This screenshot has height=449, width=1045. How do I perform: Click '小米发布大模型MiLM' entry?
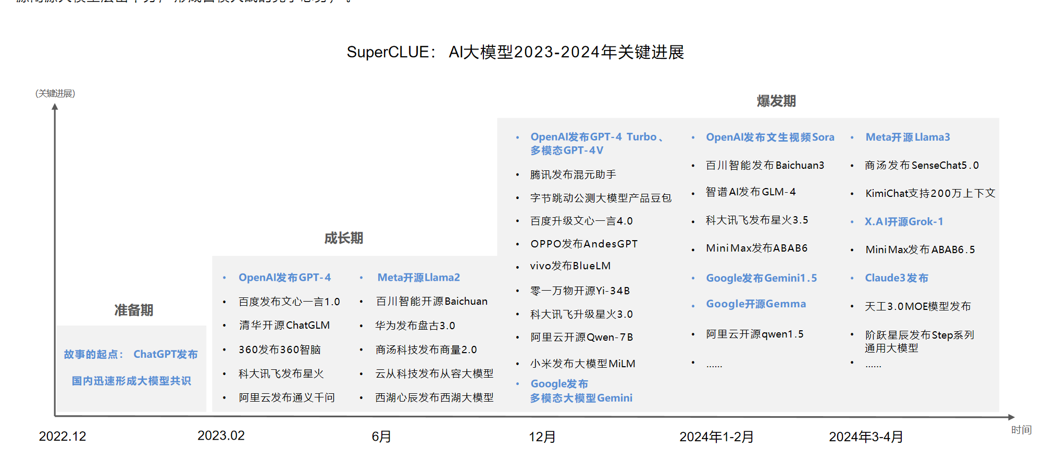(583, 364)
